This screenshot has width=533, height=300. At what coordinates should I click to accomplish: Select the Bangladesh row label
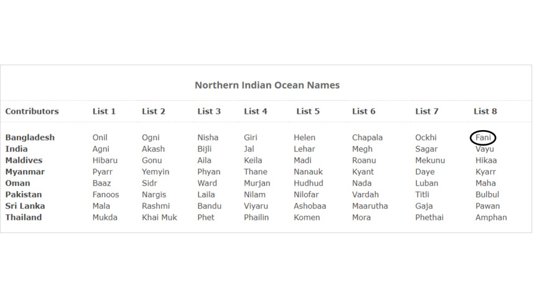coord(30,138)
